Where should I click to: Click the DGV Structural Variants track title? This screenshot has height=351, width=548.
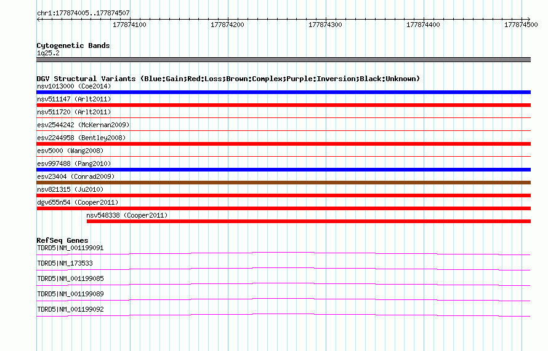pyautogui.click(x=228, y=79)
